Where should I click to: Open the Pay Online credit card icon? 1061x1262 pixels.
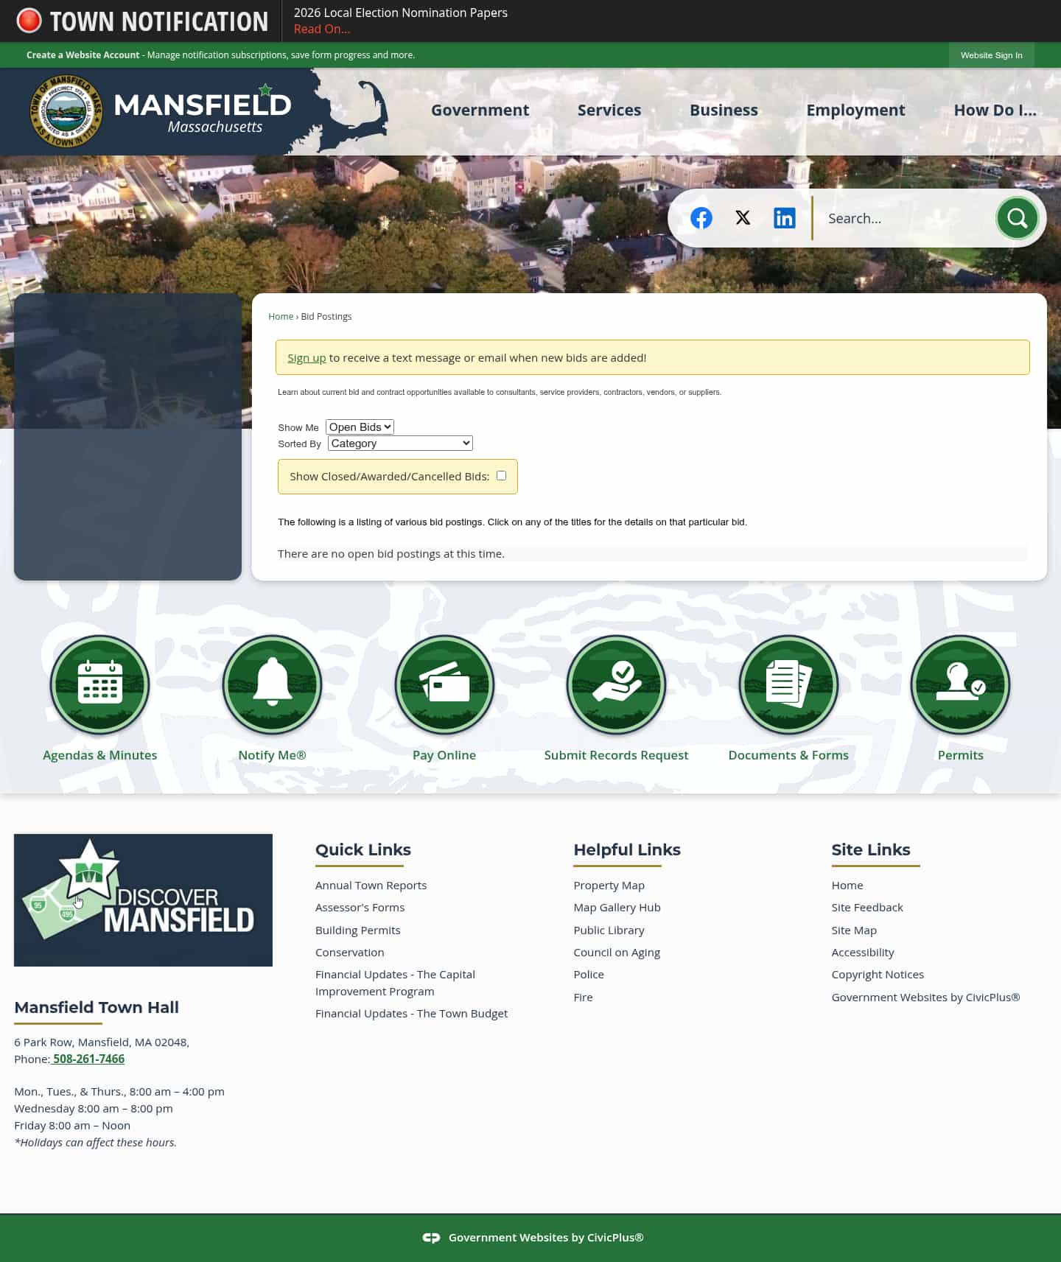444,685
